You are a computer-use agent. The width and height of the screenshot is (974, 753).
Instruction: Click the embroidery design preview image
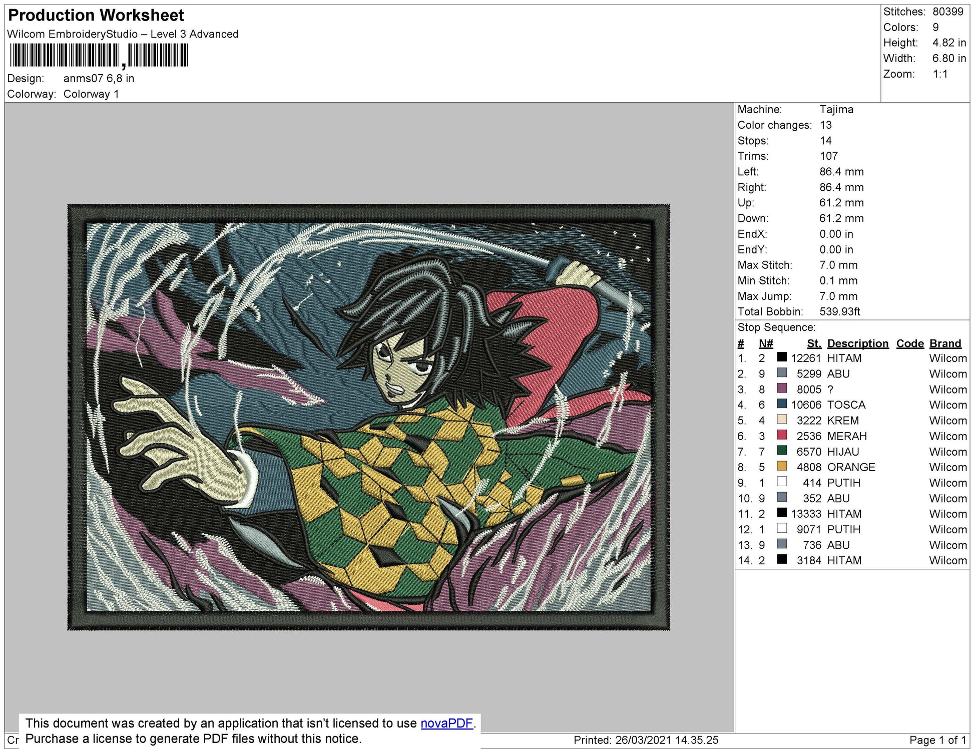point(368,417)
